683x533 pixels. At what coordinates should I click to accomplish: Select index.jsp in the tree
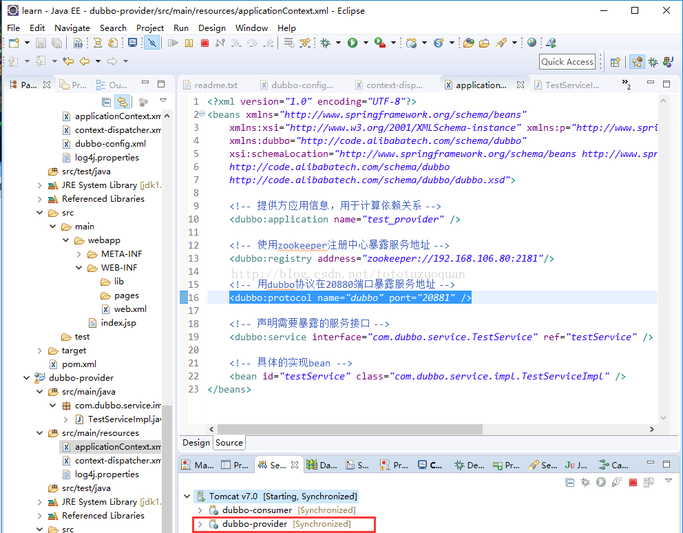(x=112, y=323)
